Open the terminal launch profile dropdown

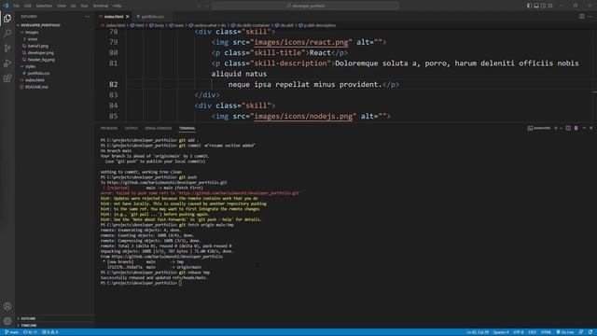[x=561, y=129]
